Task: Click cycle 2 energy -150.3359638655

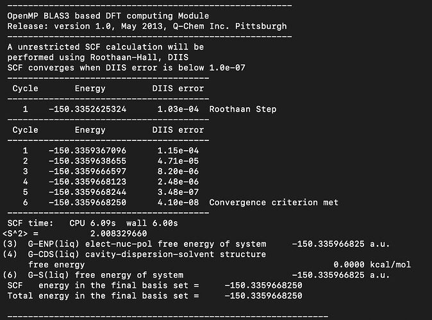Action: [87, 161]
